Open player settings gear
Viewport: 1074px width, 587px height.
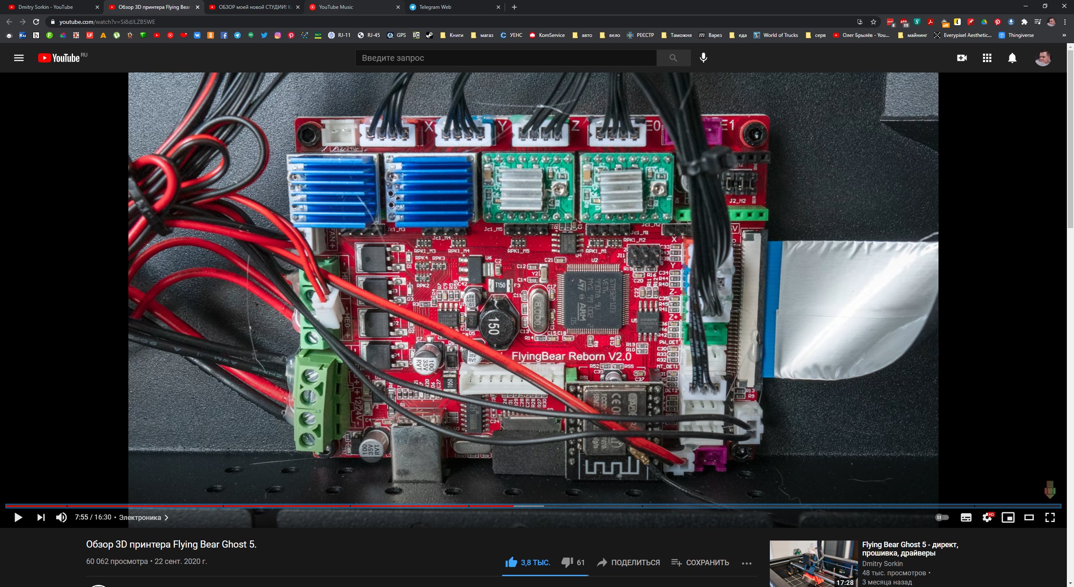[x=987, y=517]
